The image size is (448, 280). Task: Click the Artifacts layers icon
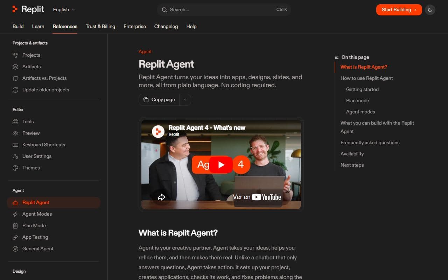[15, 66]
